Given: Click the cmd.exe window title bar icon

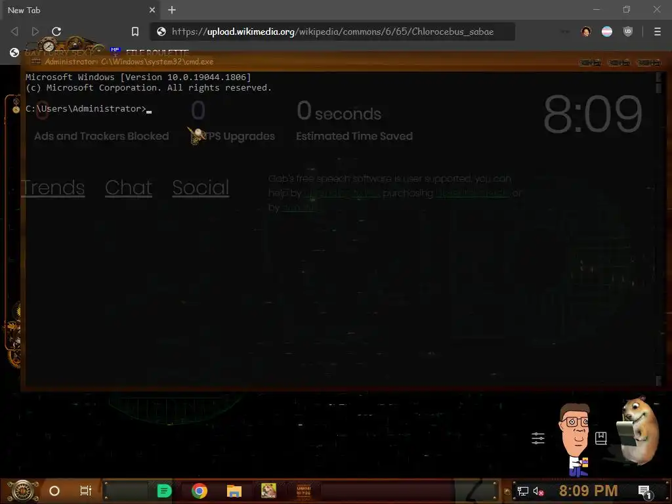Looking at the screenshot, I should (x=36, y=62).
